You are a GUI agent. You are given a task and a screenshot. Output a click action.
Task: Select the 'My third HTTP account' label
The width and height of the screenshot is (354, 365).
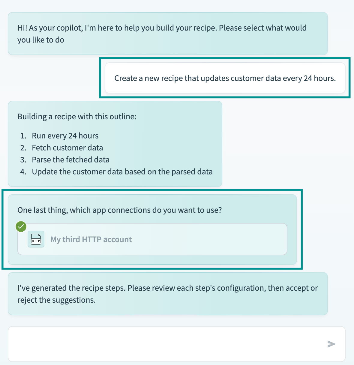tap(91, 239)
